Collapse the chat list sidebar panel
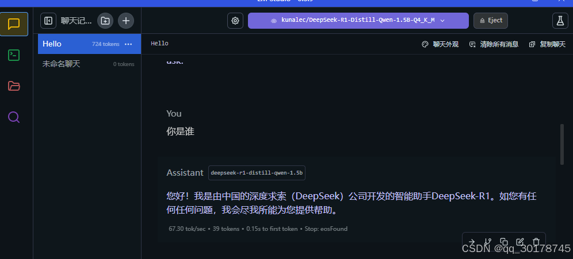 48,21
